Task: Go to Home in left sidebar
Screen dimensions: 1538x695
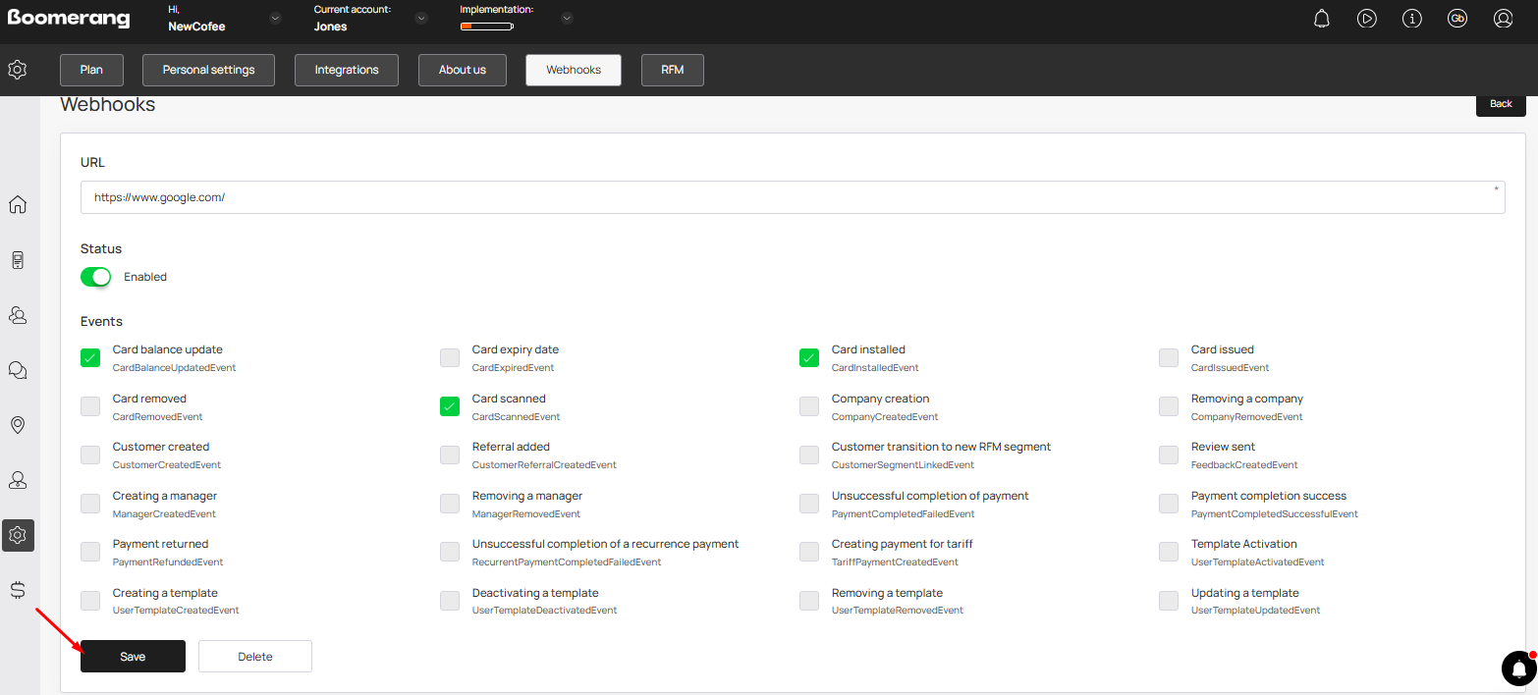Action: [18, 205]
